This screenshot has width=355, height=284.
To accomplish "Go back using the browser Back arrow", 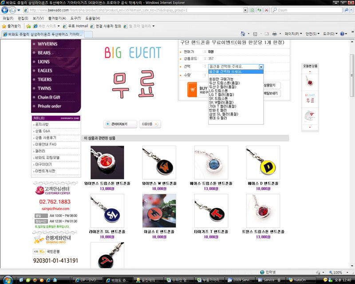I will click(x=5, y=10).
